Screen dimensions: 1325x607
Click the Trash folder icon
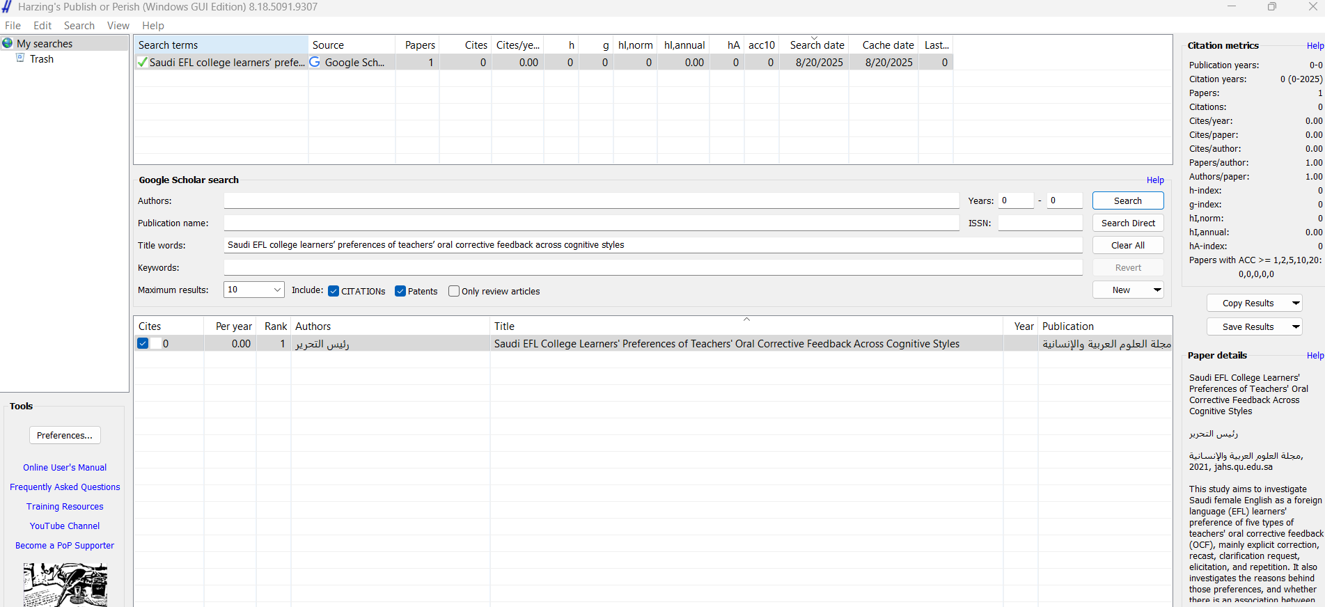point(21,58)
